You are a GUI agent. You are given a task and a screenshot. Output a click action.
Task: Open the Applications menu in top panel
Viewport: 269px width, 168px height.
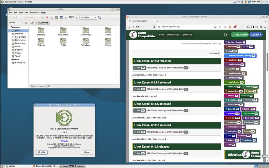coord(10,2)
